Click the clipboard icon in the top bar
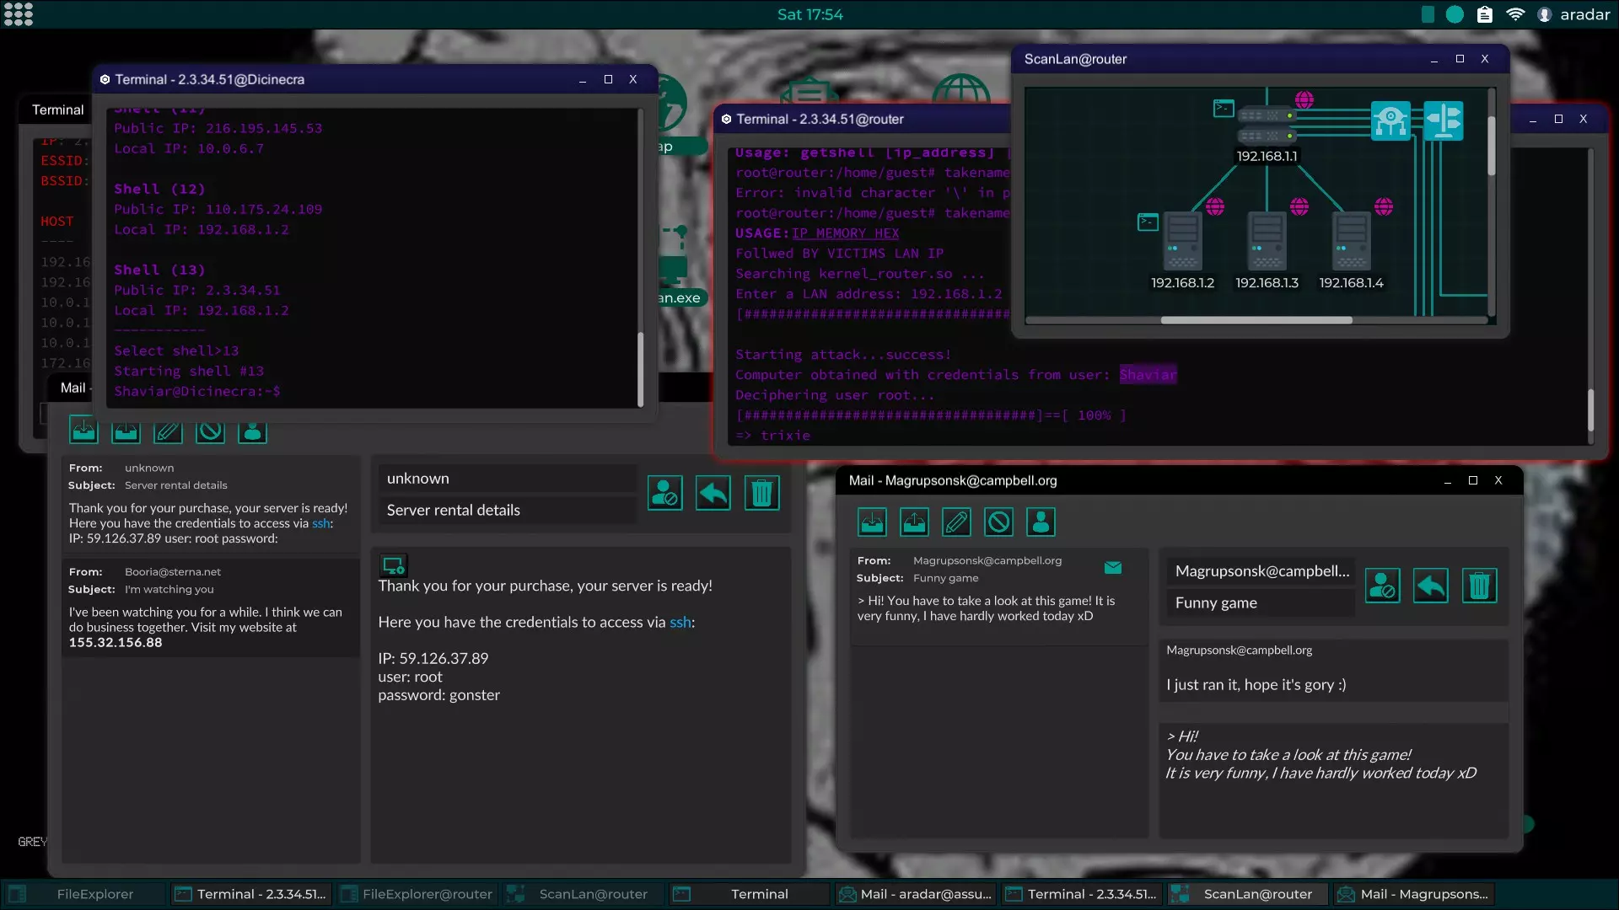 [x=1484, y=14]
